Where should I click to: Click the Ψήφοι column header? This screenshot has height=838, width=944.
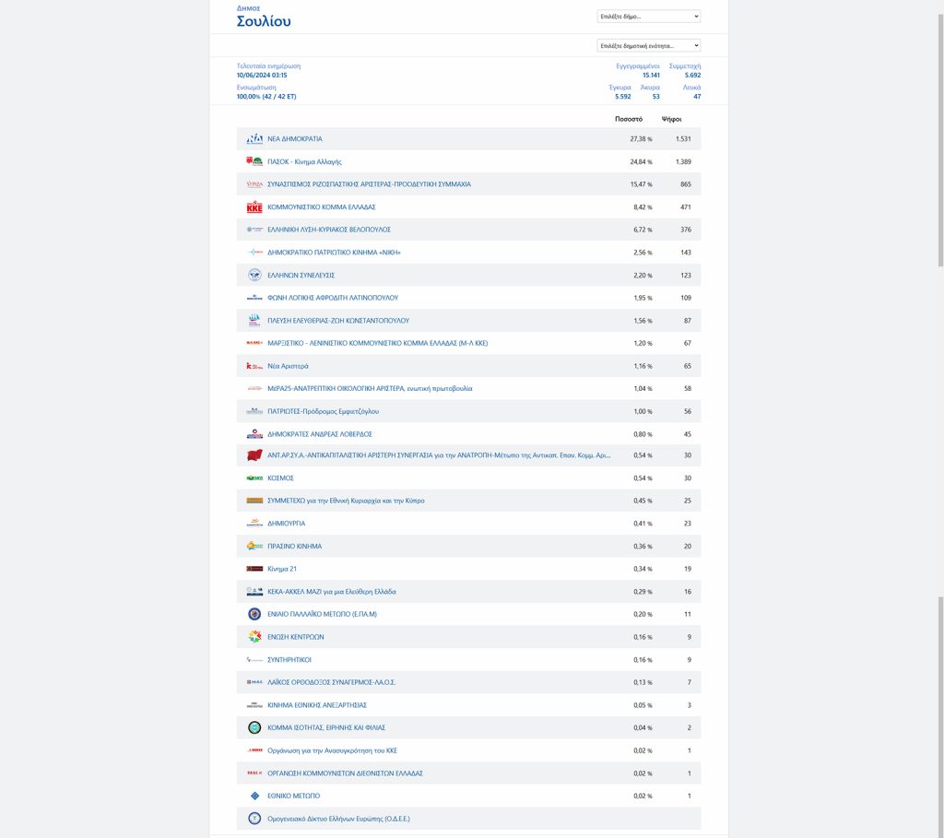click(x=671, y=119)
